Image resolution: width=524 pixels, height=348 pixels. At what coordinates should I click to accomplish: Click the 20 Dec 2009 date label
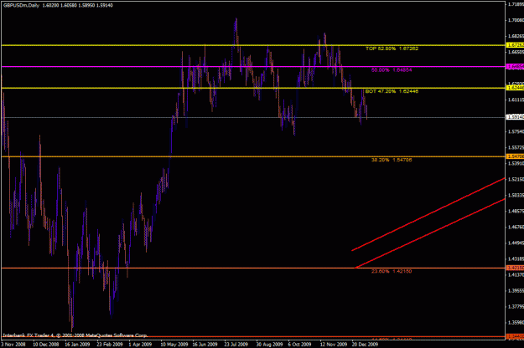click(x=365, y=345)
